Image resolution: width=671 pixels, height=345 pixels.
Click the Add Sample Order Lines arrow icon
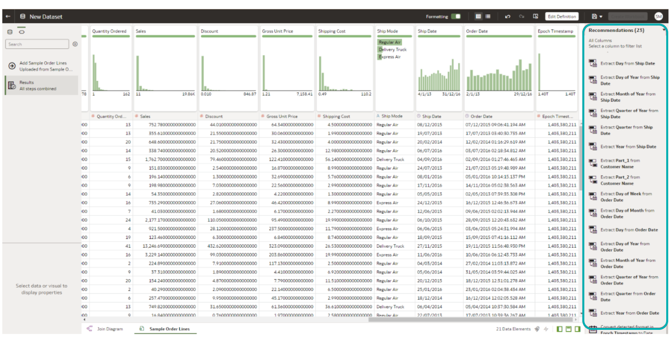(12, 66)
